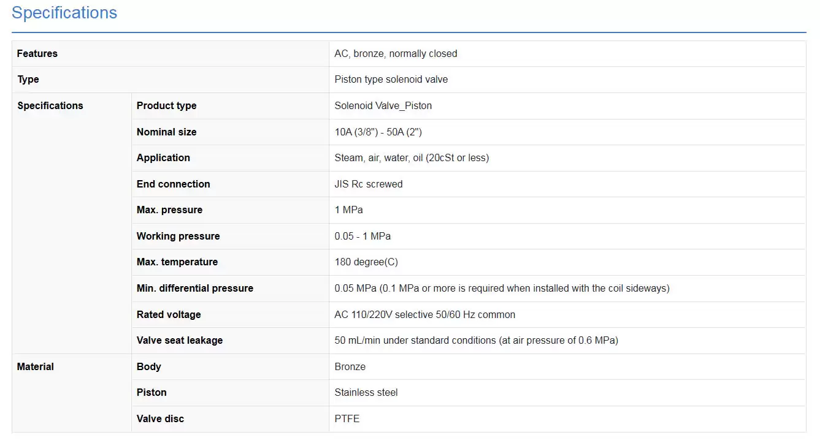Click '180 degree(C)' value
Screen dimensions: 820x443
tap(366, 262)
